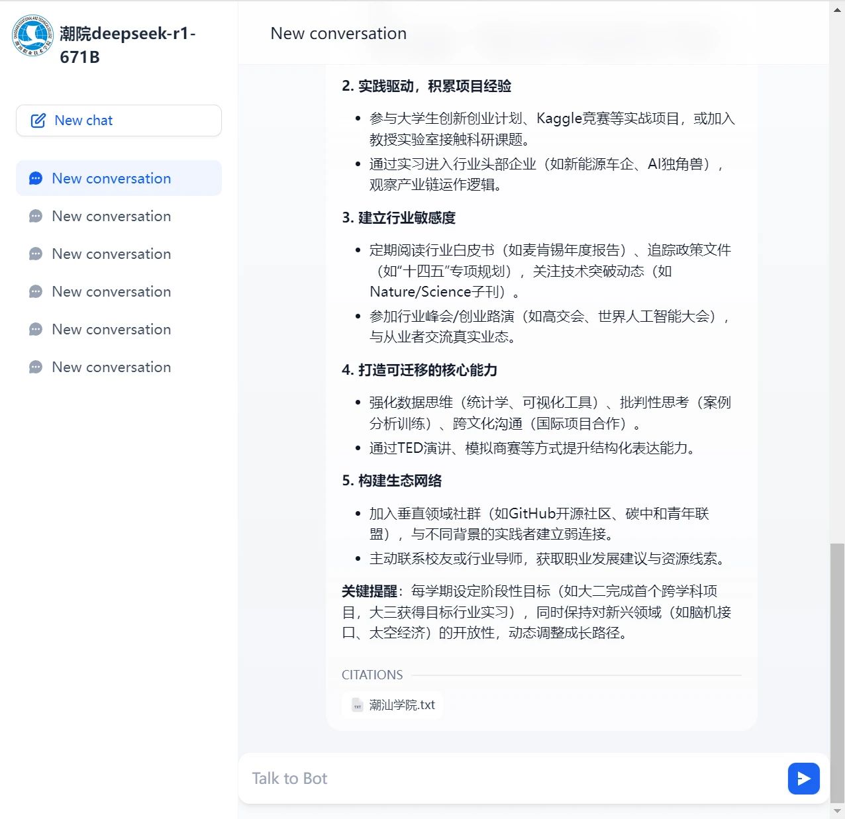Open the 潮汕学院.txt citation file

point(401,705)
